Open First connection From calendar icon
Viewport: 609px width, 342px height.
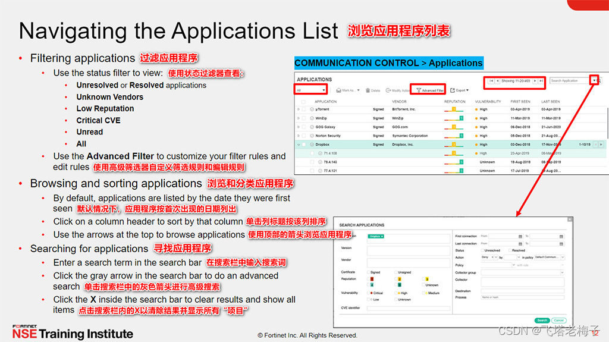(x=520, y=236)
